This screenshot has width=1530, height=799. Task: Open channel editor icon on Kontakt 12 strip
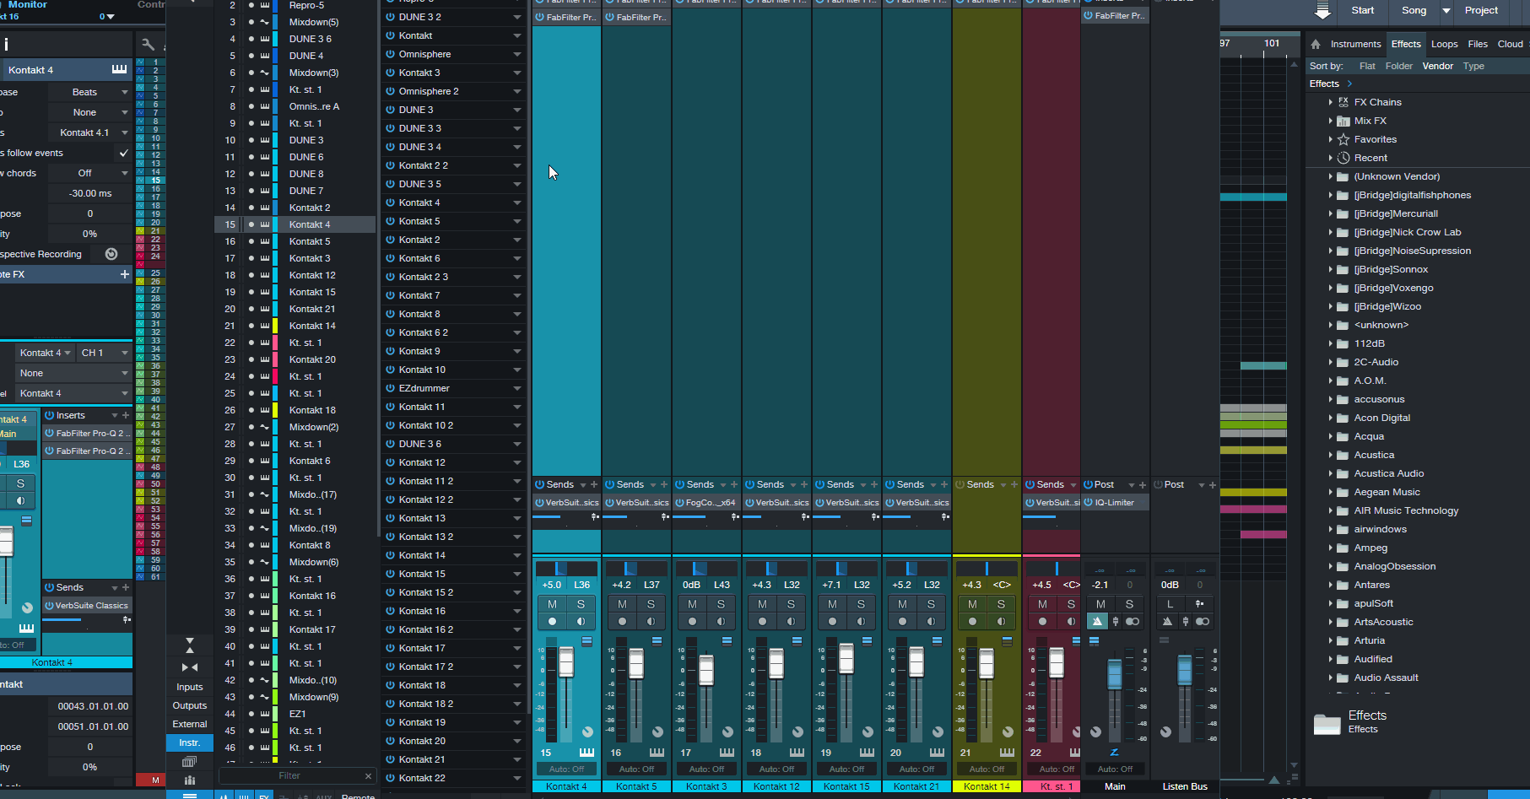click(x=797, y=641)
